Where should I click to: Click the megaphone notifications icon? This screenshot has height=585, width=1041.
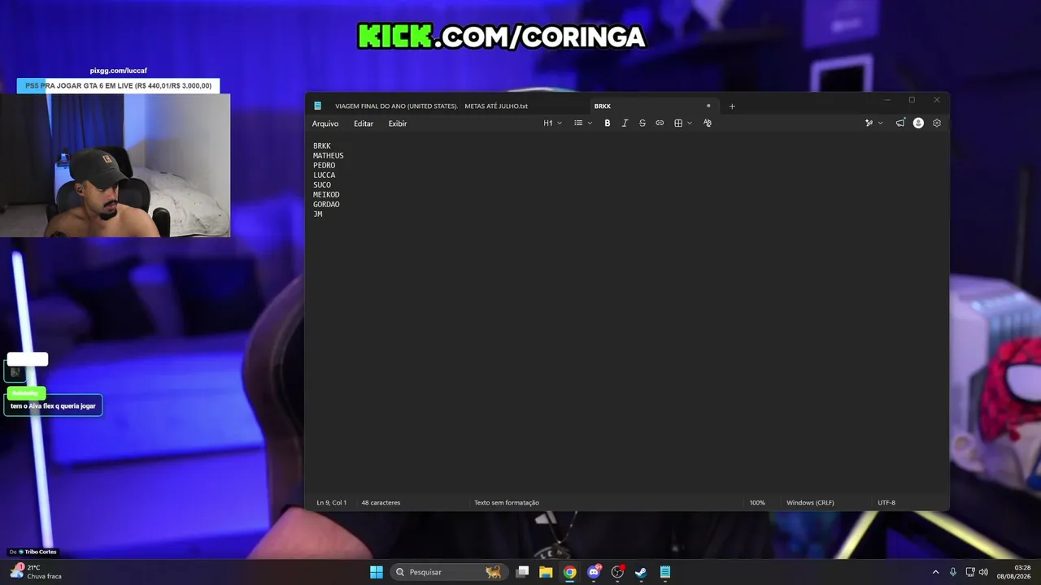[900, 123]
